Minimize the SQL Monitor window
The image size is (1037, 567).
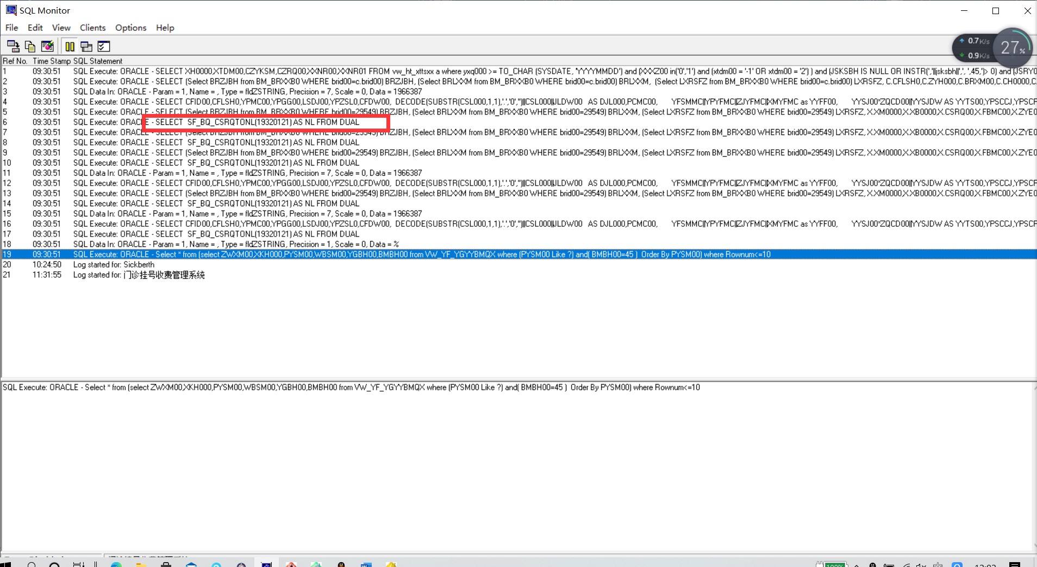click(x=964, y=11)
